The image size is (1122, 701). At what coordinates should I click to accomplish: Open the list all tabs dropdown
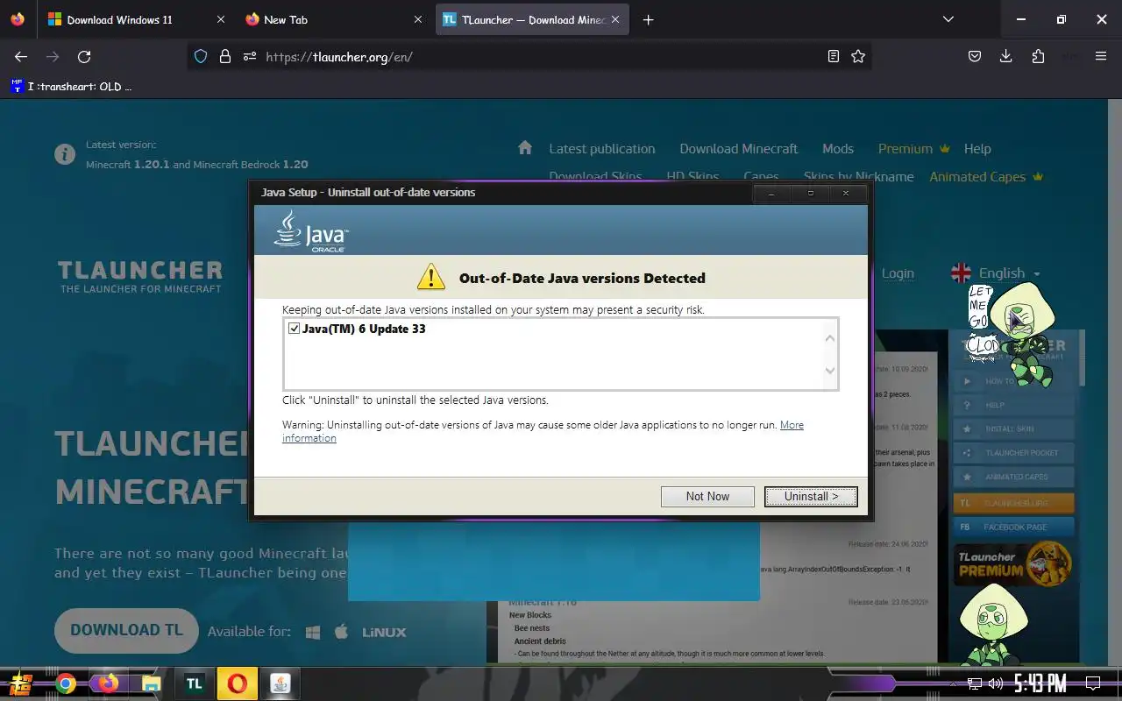tap(948, 19)
